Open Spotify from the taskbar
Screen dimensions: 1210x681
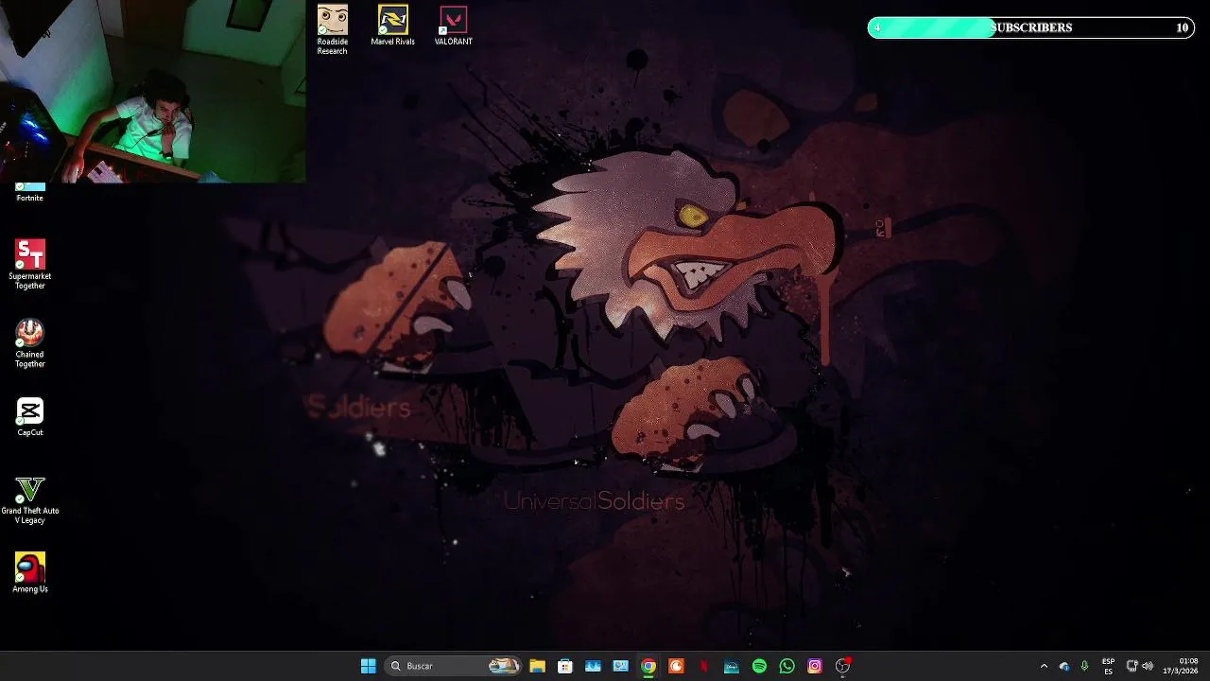click(x=759, y=666)
